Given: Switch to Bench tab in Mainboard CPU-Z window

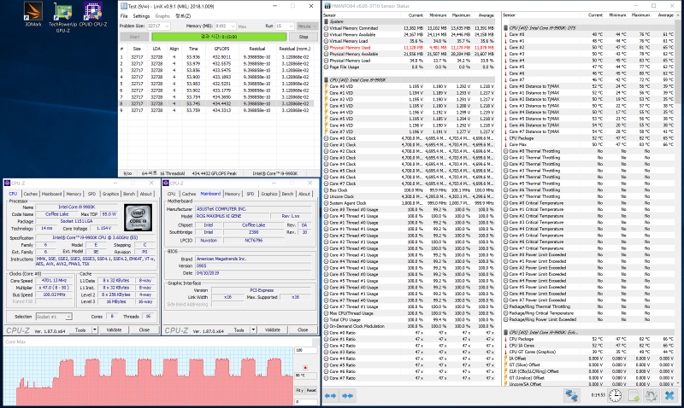Looking at the screenshot, I should (x=287, y=194).
